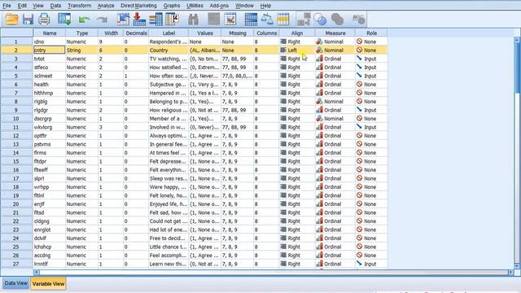
Task: Select row number 12 header
Action: coord(16,136)
